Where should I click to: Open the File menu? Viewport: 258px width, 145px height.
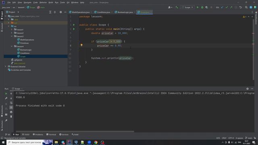click(9, 2)
